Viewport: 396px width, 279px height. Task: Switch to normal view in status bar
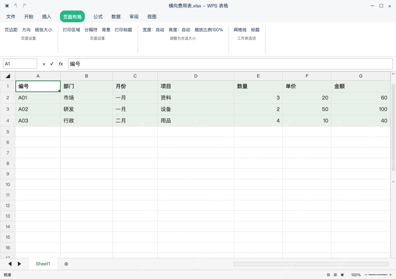[329, 275]
